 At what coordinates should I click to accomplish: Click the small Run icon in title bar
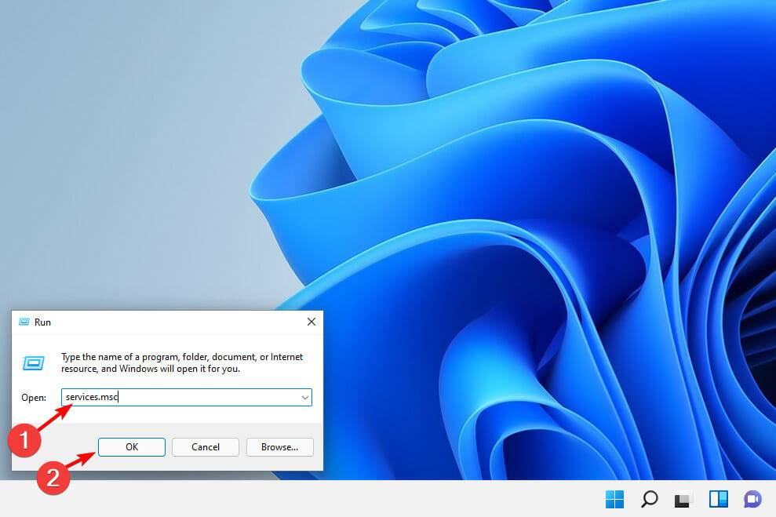pos(24,322)
